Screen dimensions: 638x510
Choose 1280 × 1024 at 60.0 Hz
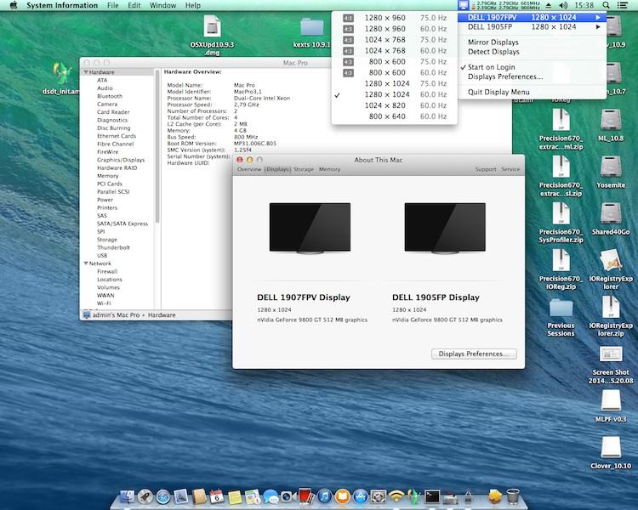coord(394,94)
